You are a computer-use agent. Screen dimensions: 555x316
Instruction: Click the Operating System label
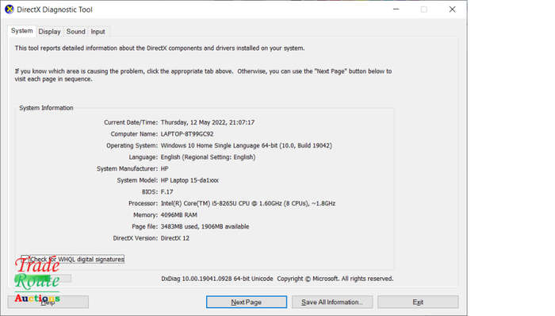(132, 145)
